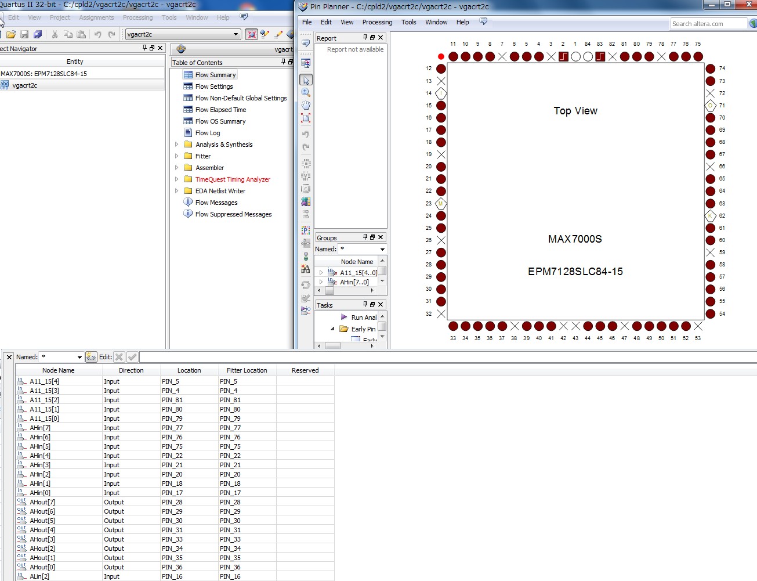
Task: Open Flow OS Summary report
Action: tap(220, 121)
